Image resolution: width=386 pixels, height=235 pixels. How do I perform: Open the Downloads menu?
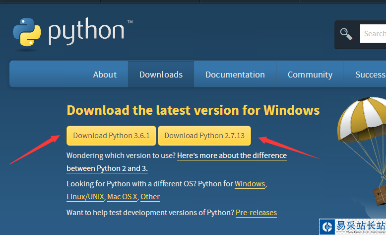point(161,75)
